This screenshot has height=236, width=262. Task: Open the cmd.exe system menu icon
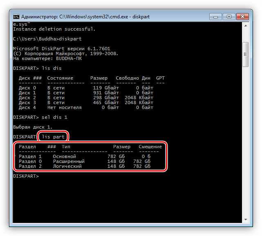click(x=16, y=17)
